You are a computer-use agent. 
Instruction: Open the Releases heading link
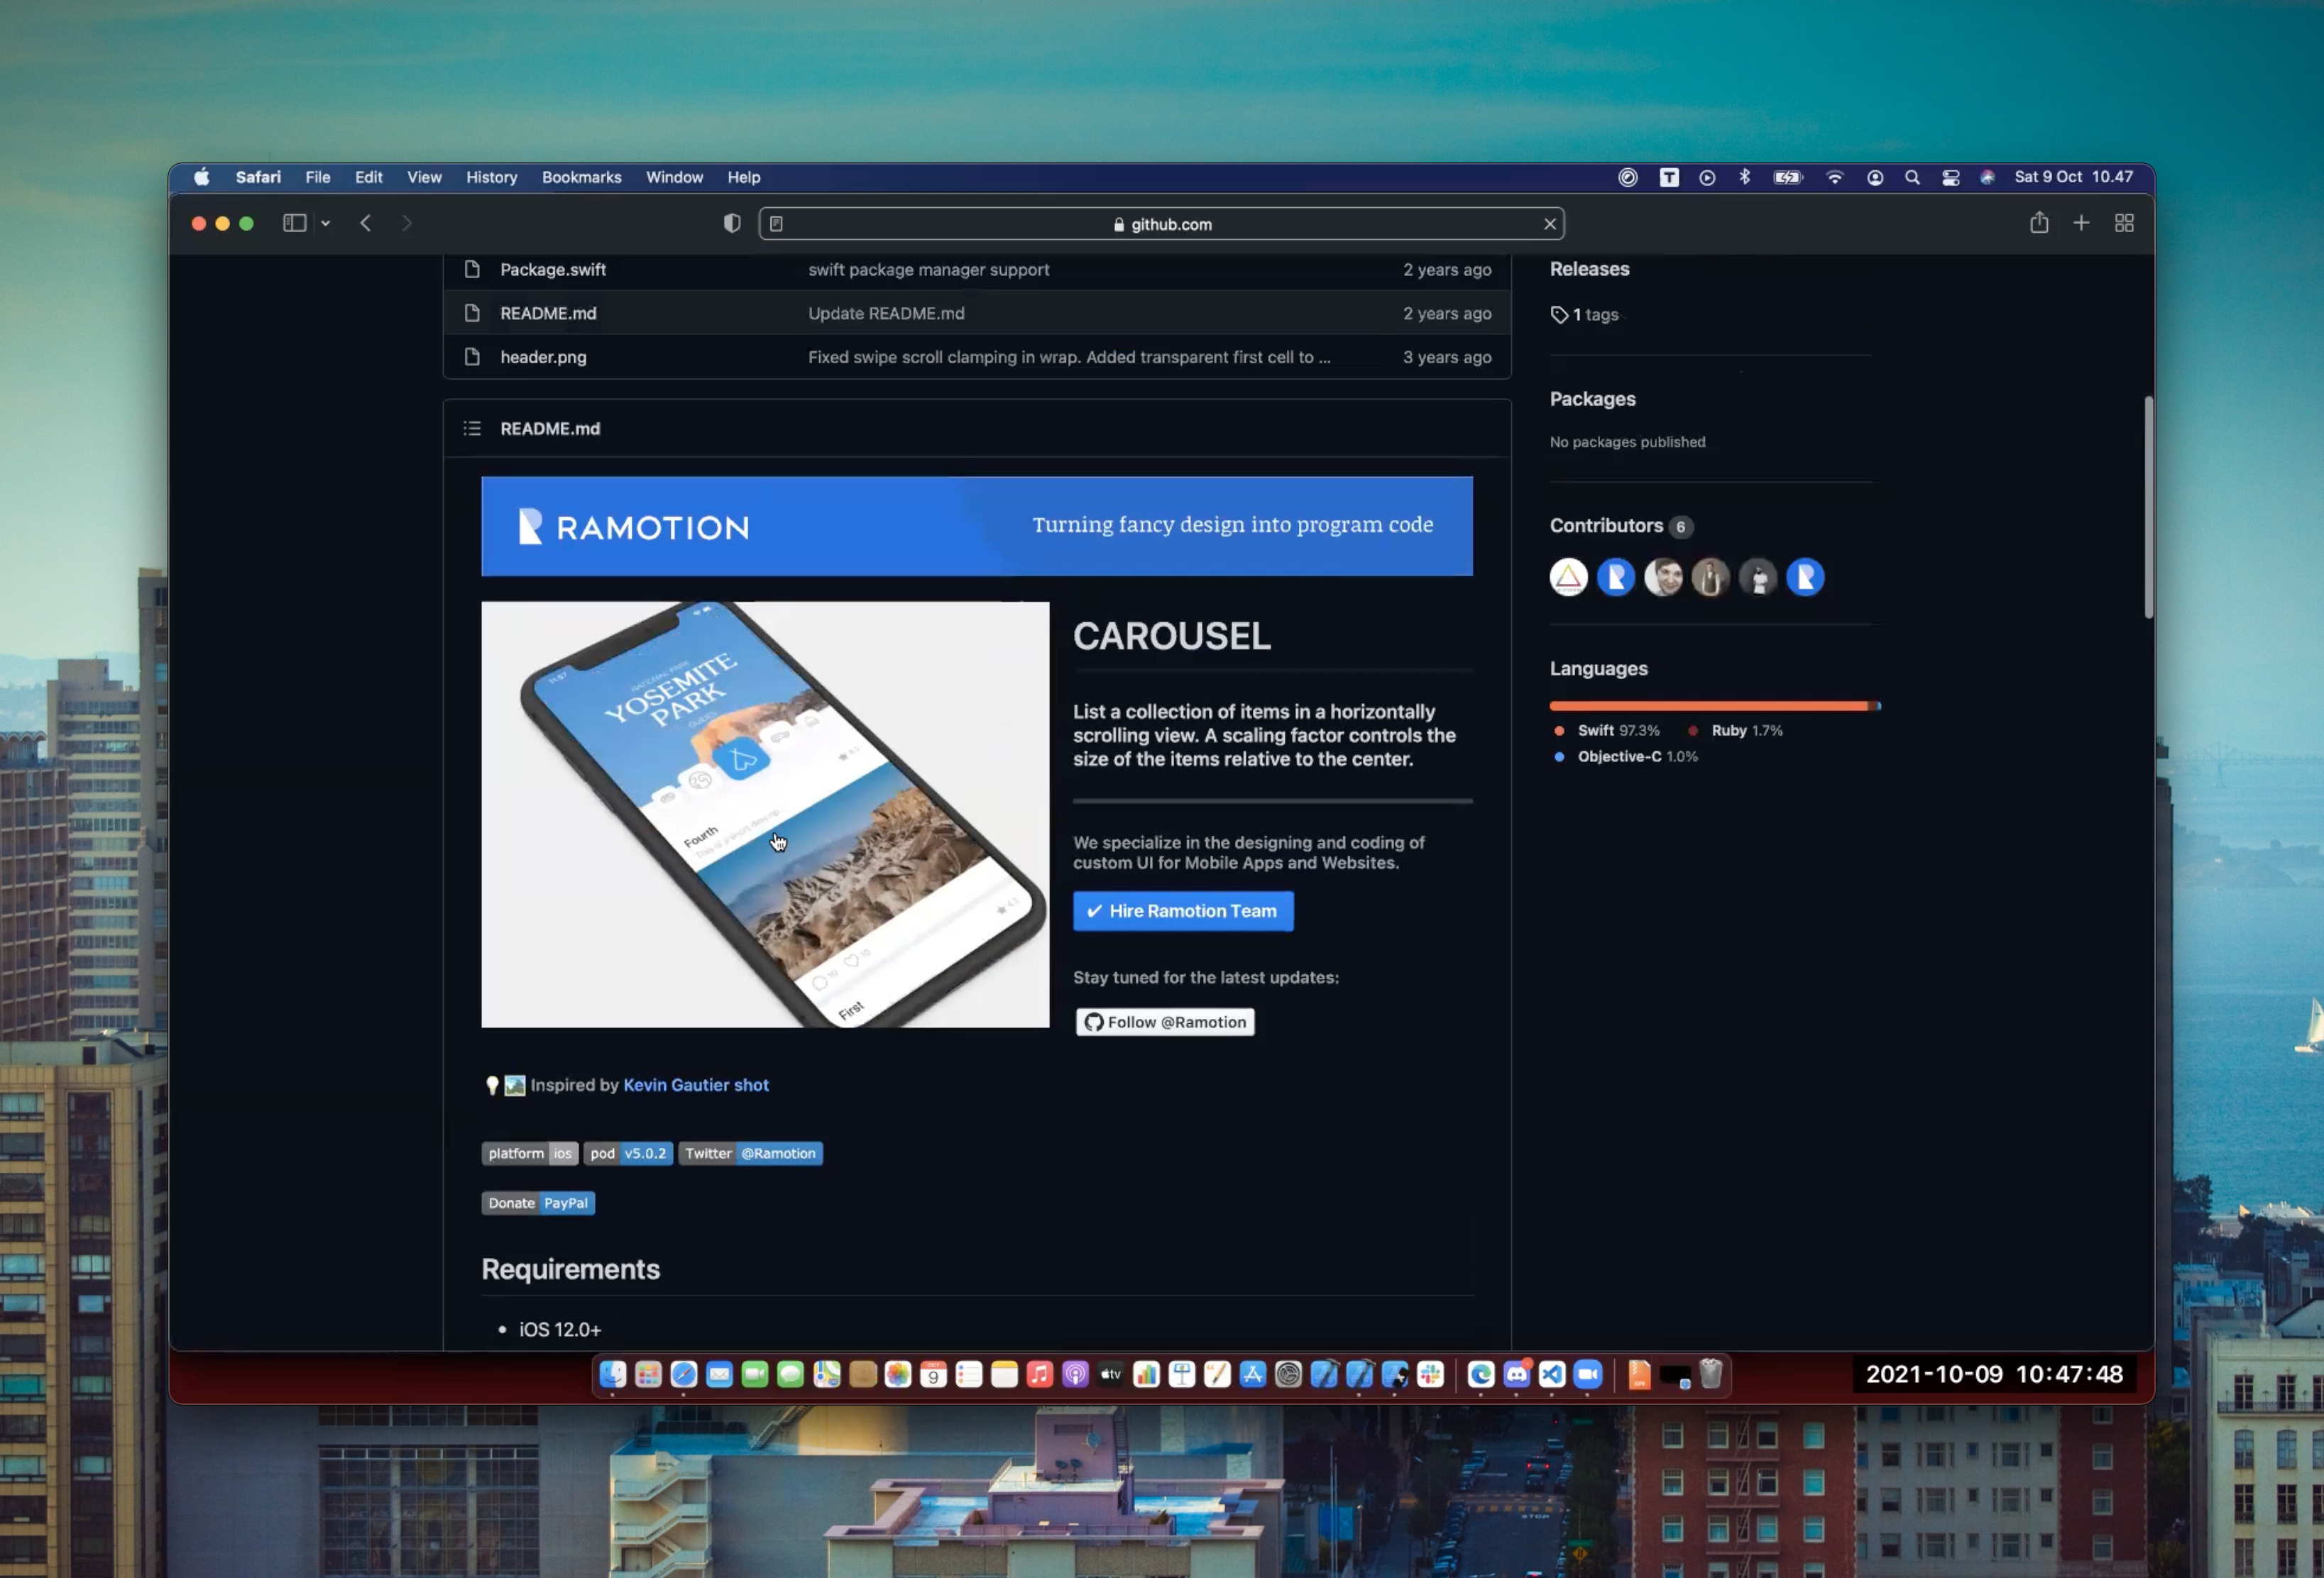click(1589, 269)
